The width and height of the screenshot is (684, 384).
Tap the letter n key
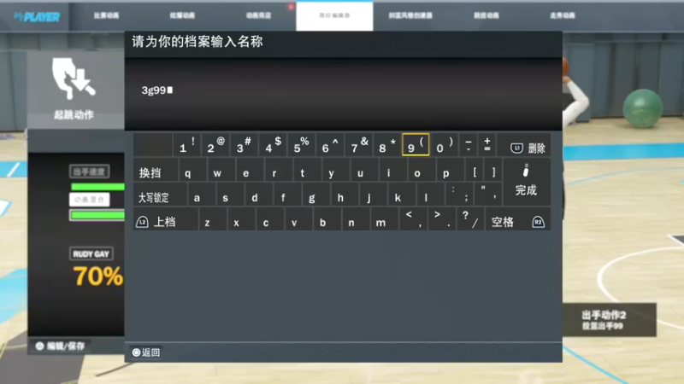356,219
